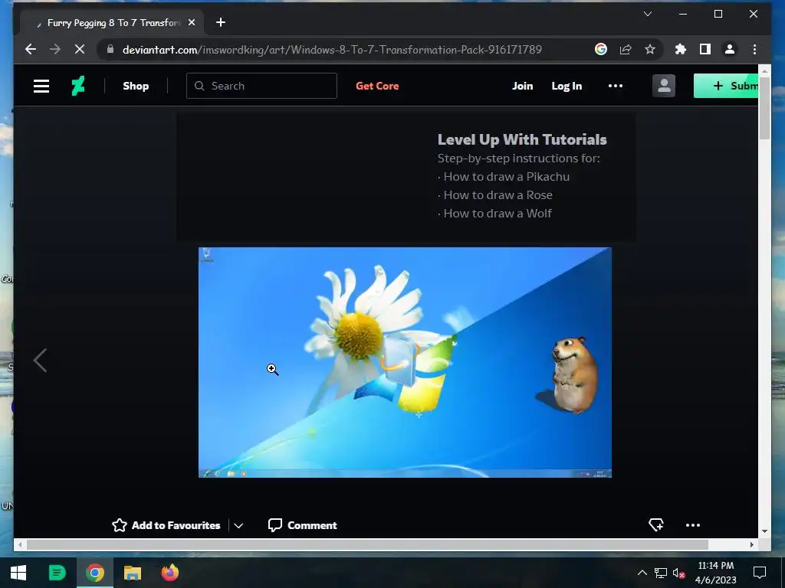Click the Chrome taskbar icon
The image size is (785, 588).
94,573
